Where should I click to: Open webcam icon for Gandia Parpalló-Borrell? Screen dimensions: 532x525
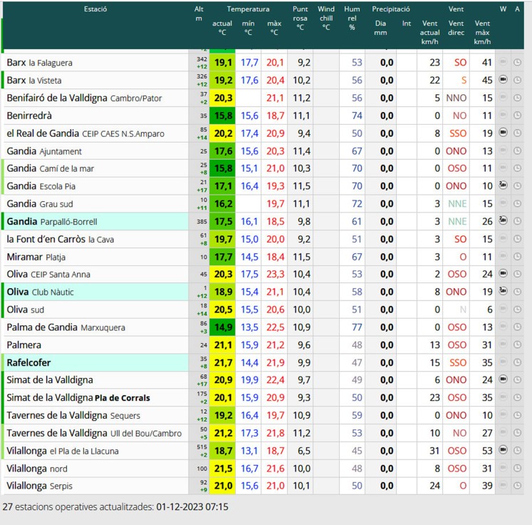(x=504, y=220)
